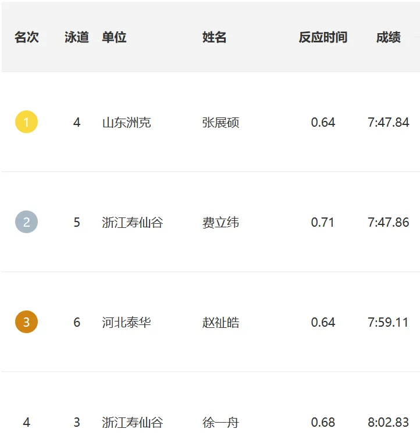Open swimmer name 费立纬
The height and width of the screenshot is (443, 420).
(220, 222)
